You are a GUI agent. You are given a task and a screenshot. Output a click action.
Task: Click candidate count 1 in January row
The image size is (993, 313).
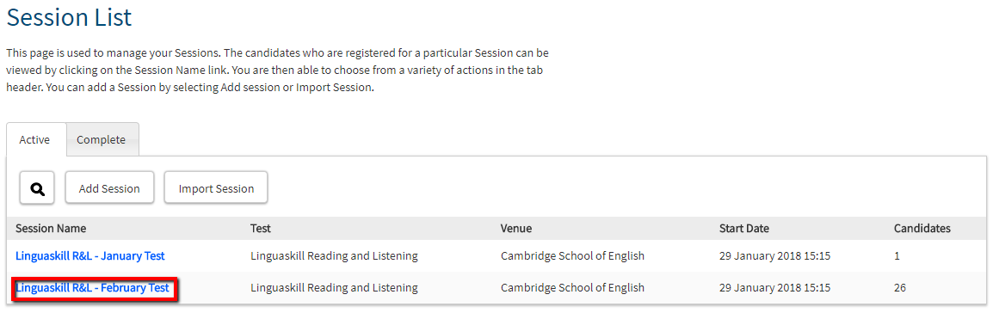click(x=897, y=256)
